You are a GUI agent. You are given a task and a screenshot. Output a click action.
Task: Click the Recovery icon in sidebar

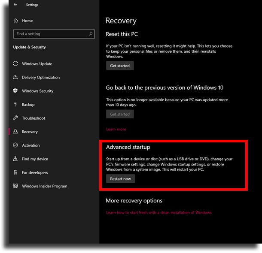[15, 132]
